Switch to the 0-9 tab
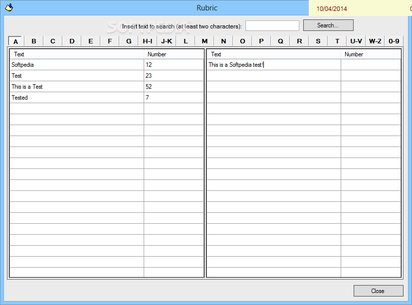This screenshot has width=412, height=305. pyautogui.click(x=394, y=41)
